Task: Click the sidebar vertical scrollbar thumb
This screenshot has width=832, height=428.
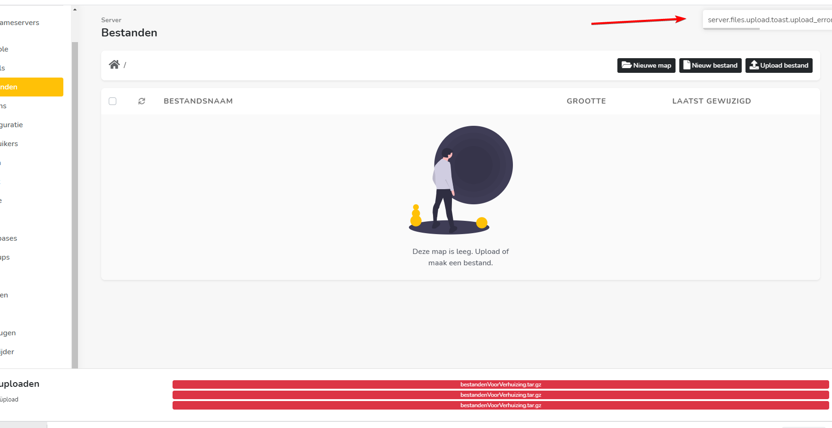Action: (75, 203)
